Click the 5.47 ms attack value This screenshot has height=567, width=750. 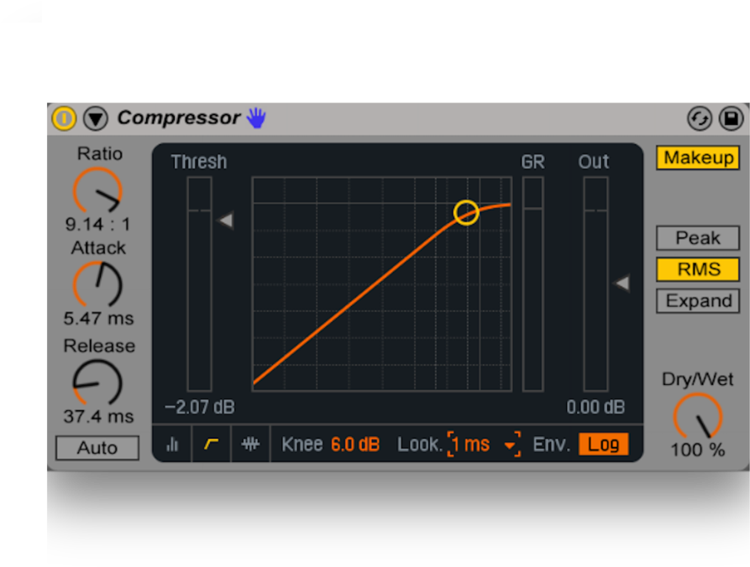(x=98, y=318)
